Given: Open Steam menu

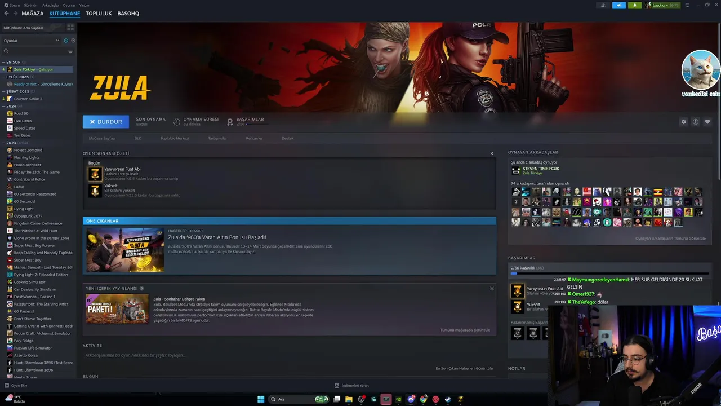Looking at the screenshot, I should tap(14, 5).
